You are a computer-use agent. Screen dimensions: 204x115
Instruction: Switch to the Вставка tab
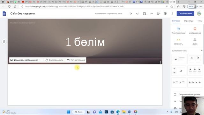click(x=176, y=21)
